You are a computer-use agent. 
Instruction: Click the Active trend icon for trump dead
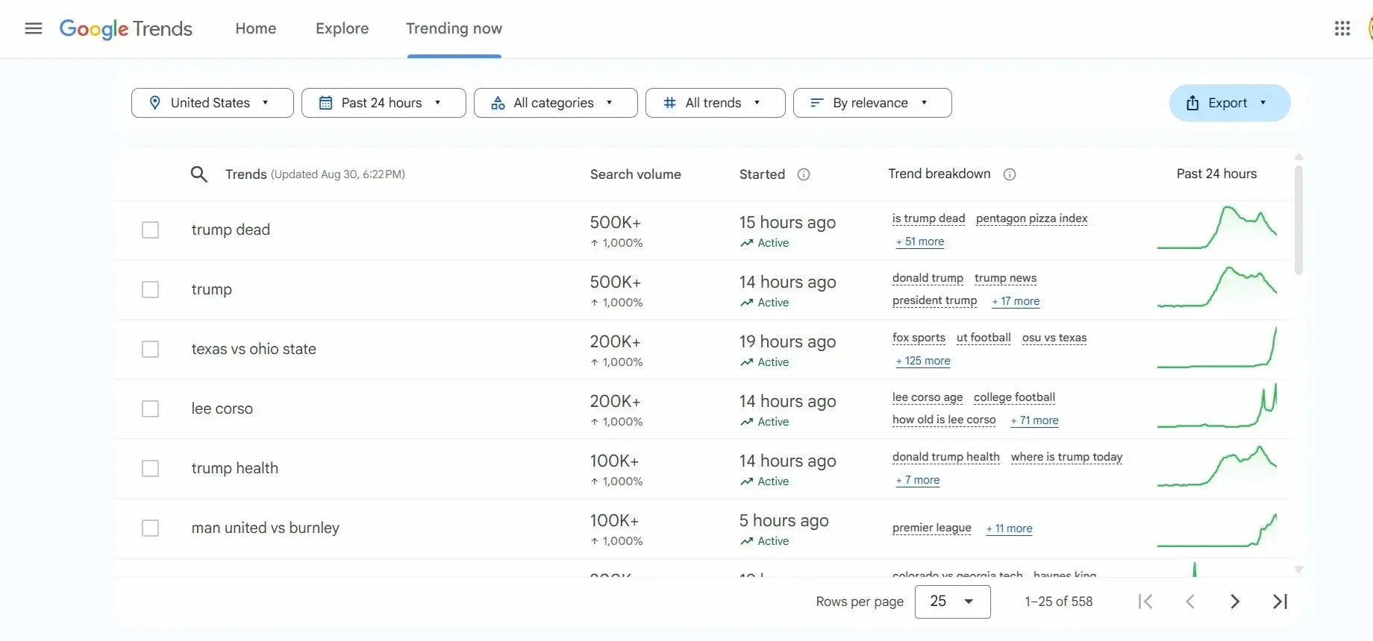(746, 243)
